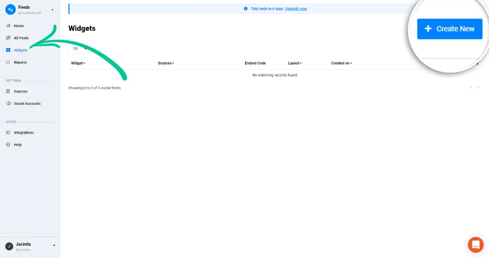Image resolution: width=489 pixels, height=258 pixels.
Task: Click the Upgrade now link
Action: tap(296, 9)
